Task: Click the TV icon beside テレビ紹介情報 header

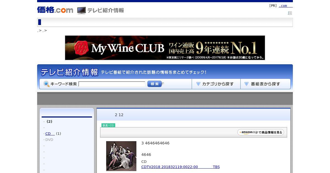Action: point(81,10)
